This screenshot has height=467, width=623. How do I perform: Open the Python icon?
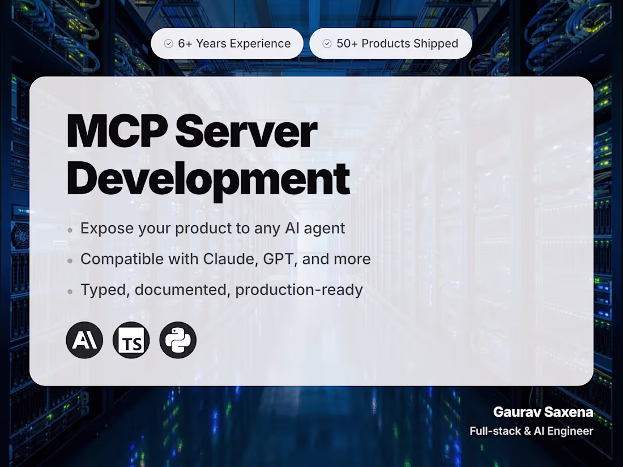[x=177, y=340]
